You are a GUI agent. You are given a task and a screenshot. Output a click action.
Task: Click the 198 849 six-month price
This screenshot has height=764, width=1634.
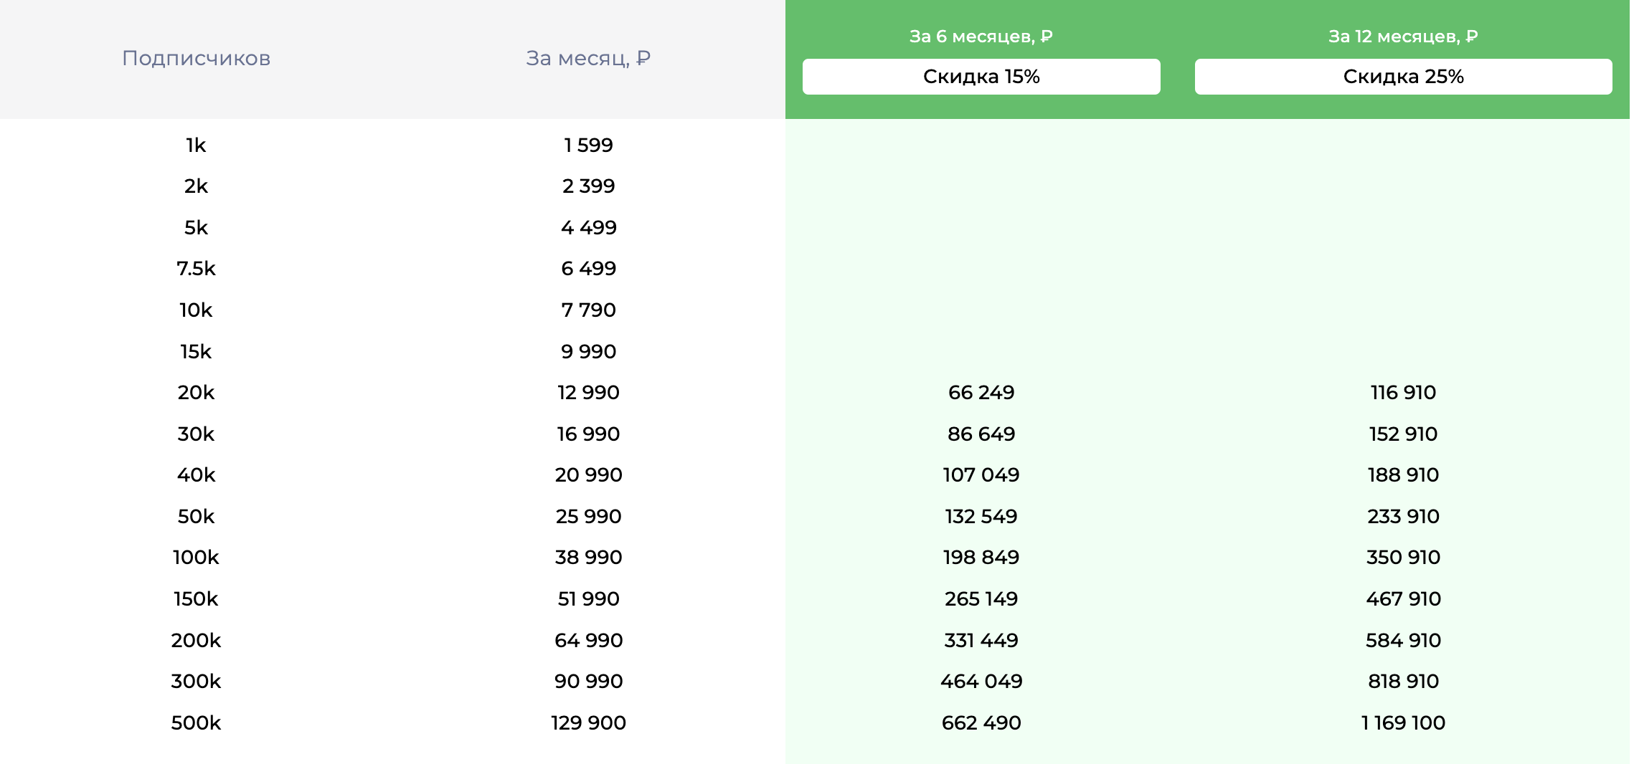point(981,558)
